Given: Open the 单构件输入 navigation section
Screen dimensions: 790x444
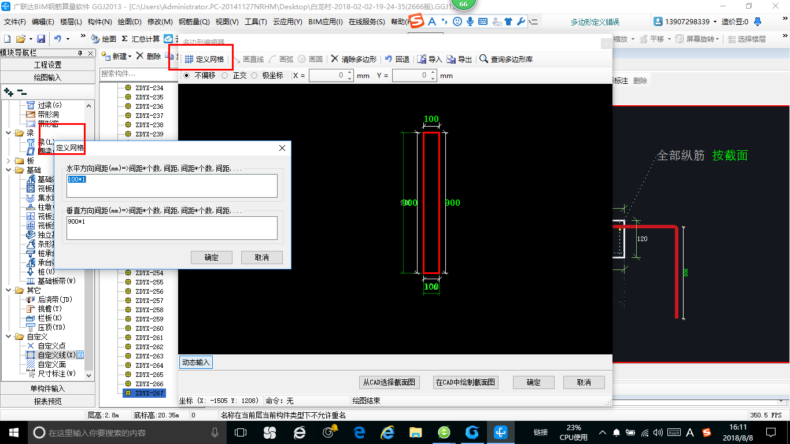Looking at the screenshot, I should point(47,388).
